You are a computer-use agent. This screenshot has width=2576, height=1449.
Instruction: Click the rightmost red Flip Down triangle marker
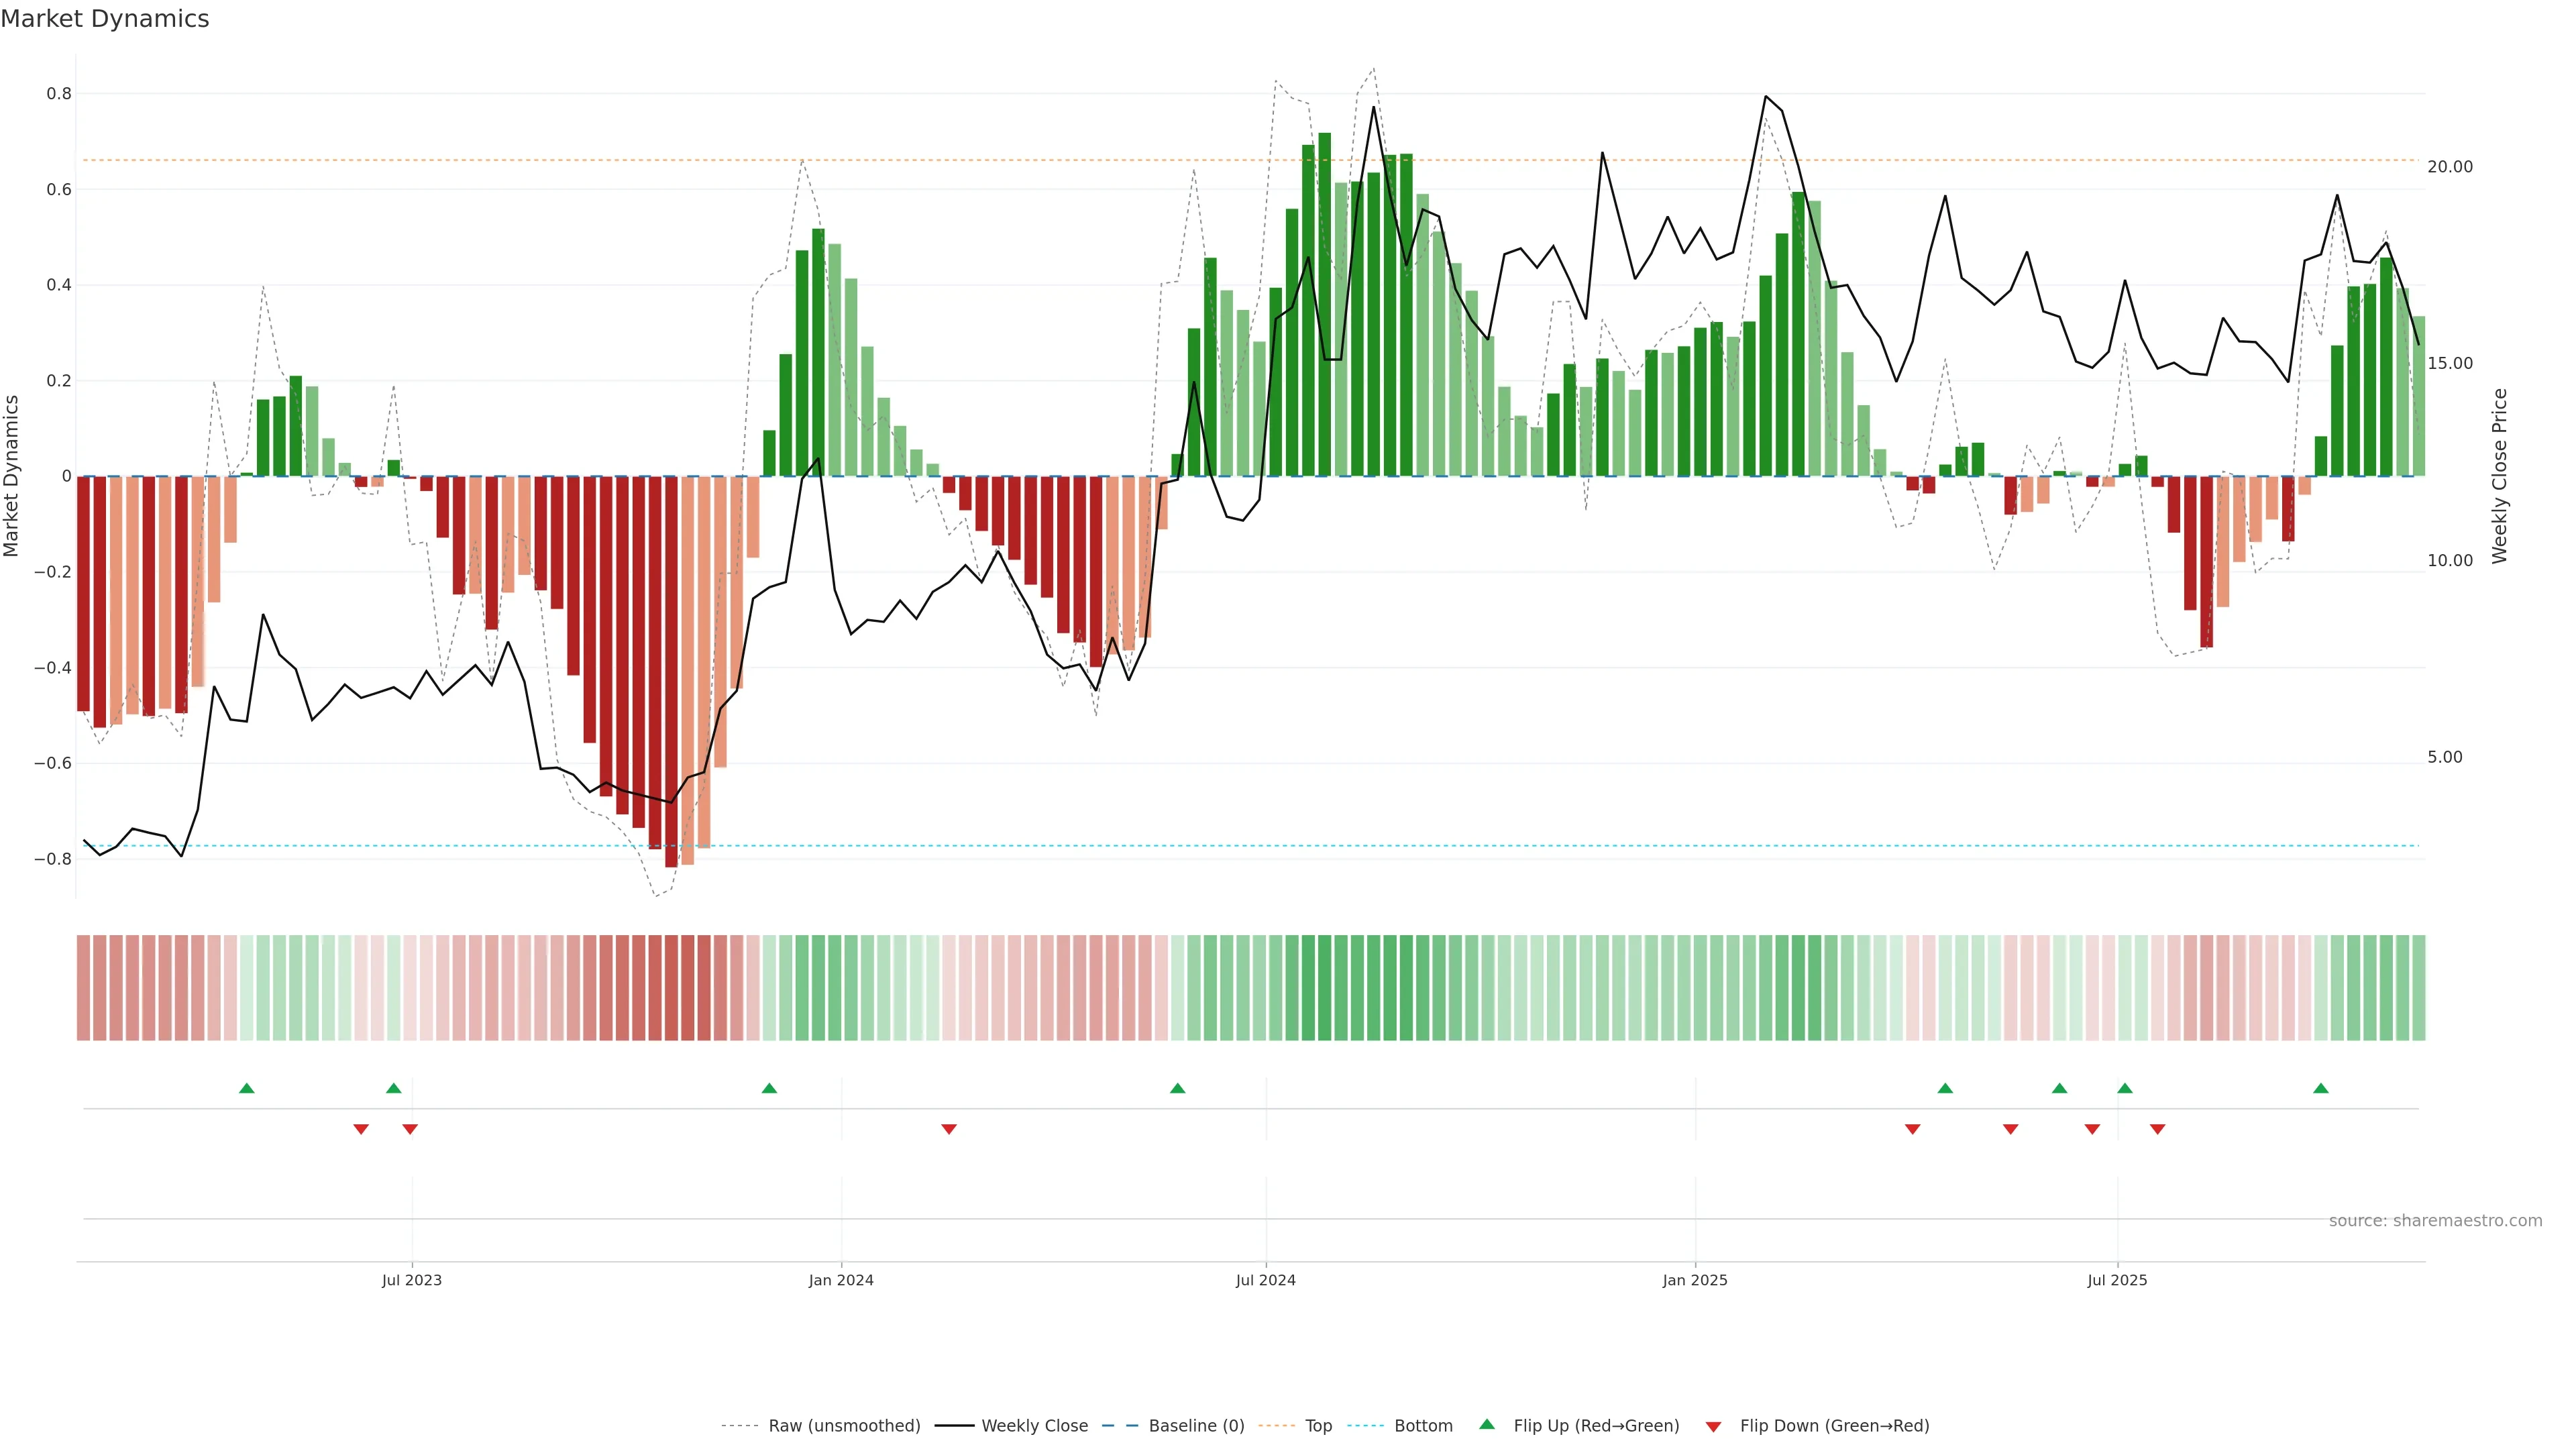[2157, 1129]
